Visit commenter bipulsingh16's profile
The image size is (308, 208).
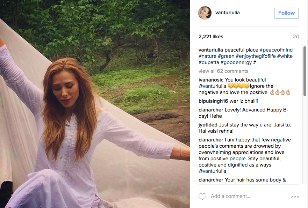point(213,101)
